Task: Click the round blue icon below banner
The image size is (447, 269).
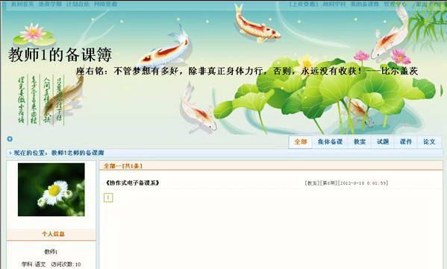Action: pyautogui.click(x=10, y=139)
